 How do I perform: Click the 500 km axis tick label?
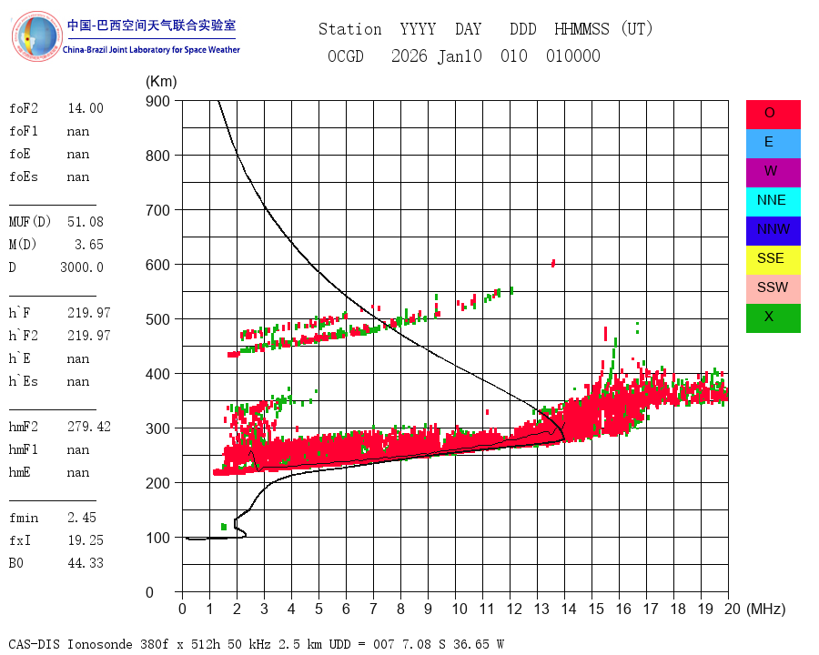pos(157,319)
